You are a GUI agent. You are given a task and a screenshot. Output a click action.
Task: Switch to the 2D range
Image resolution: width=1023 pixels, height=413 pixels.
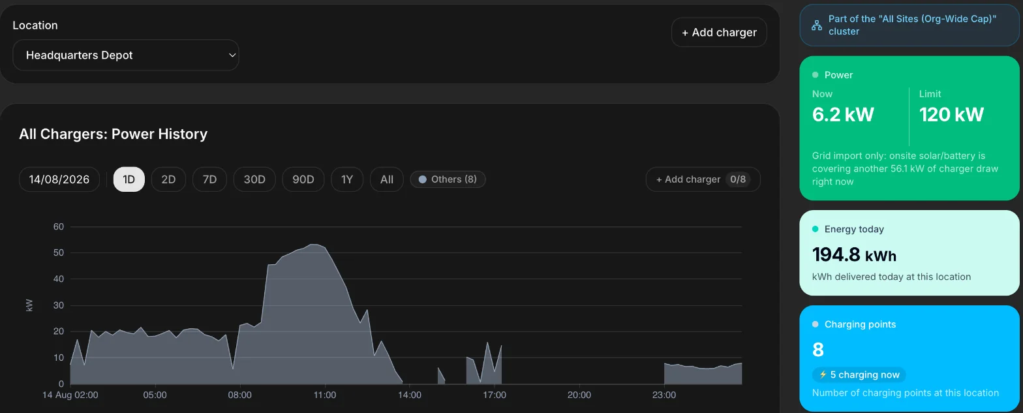pos(168,179)
